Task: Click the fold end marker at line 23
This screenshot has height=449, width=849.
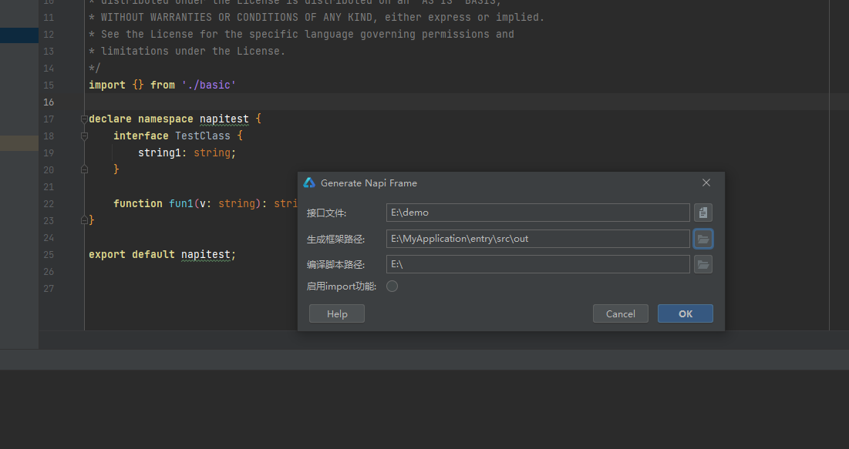Action: pos(85,220)
